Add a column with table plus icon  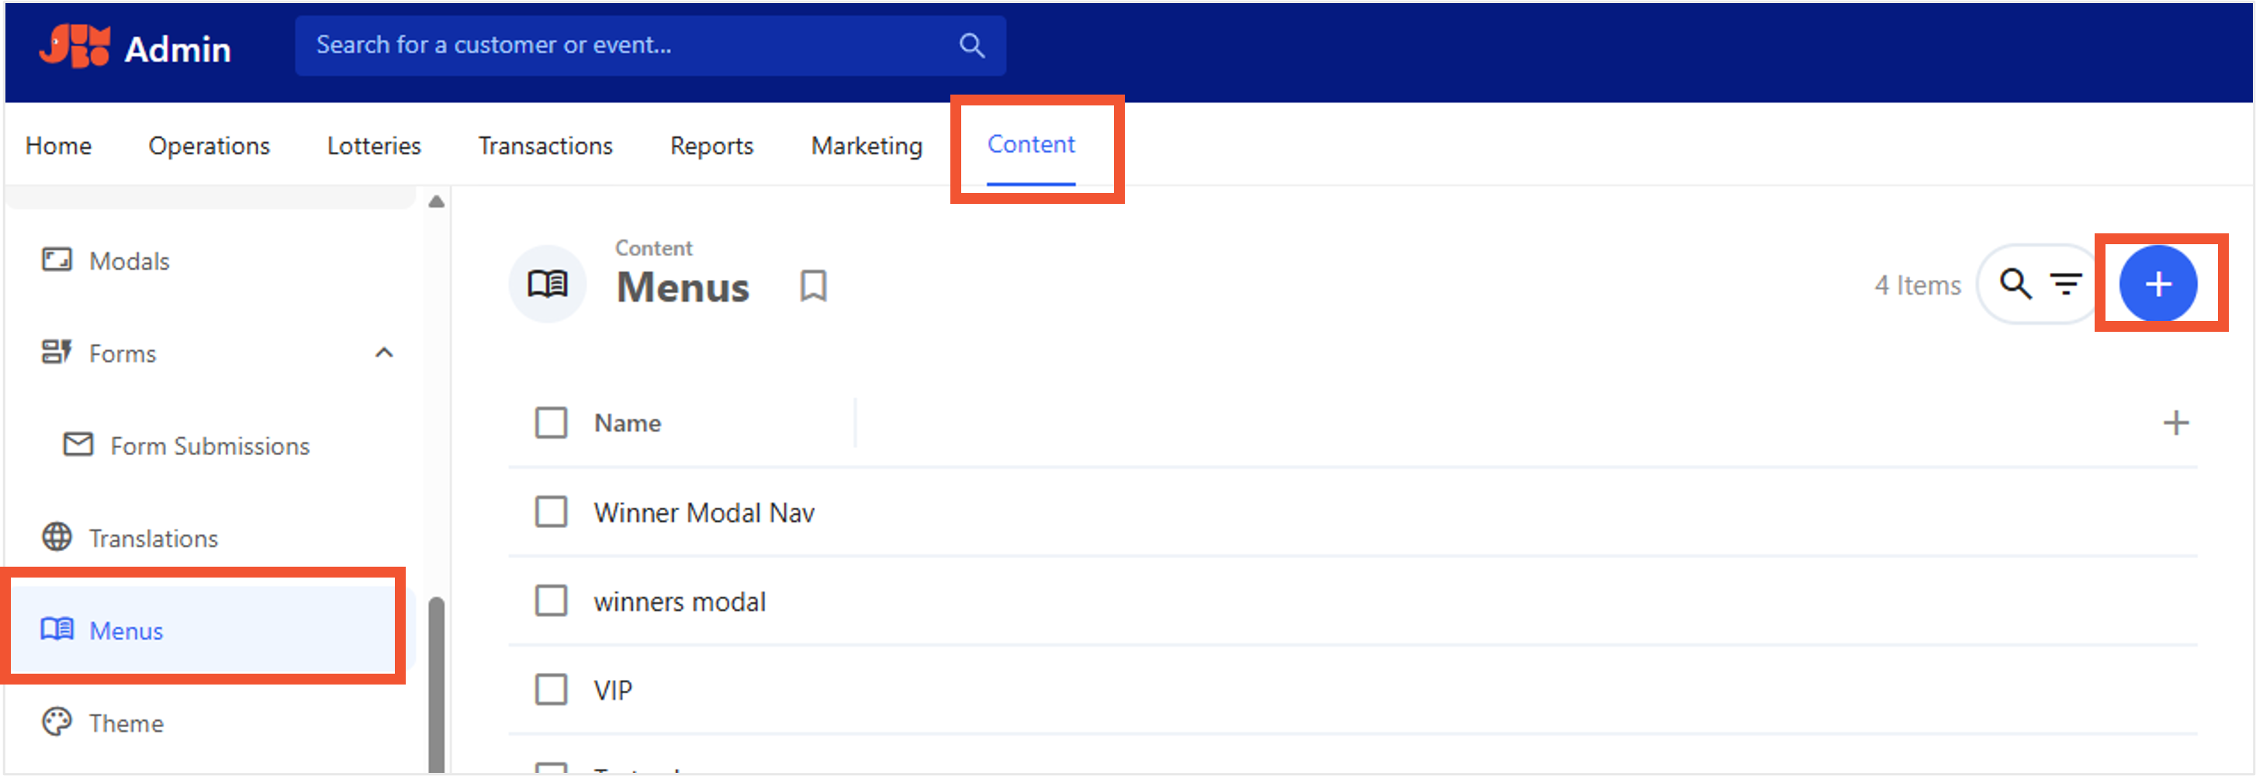[x=2175, y=422]
